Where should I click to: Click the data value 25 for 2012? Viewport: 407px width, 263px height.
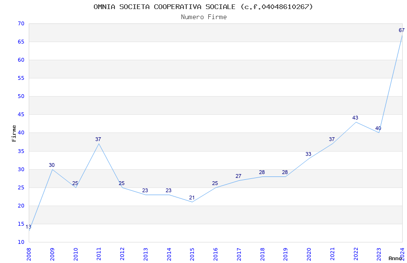tap(122, 183)
